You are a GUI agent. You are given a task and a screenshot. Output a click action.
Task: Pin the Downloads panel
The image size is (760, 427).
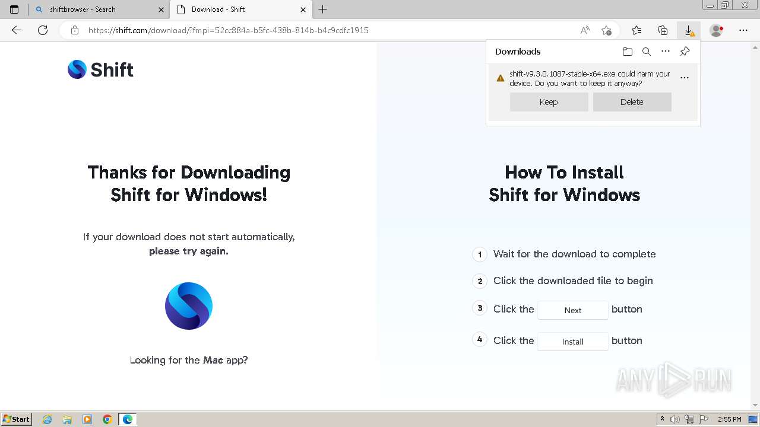[x=685, y=52]
